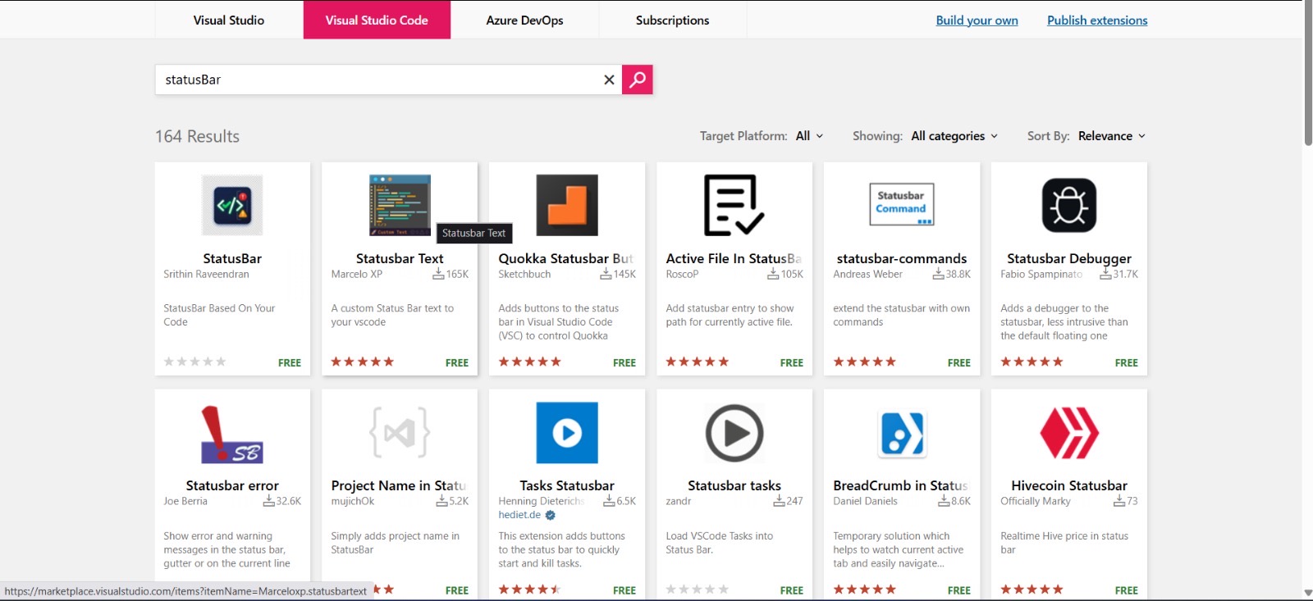Follow the Build your own link
The width and height of the screenshot is (1313, 601).
(977, 20)
